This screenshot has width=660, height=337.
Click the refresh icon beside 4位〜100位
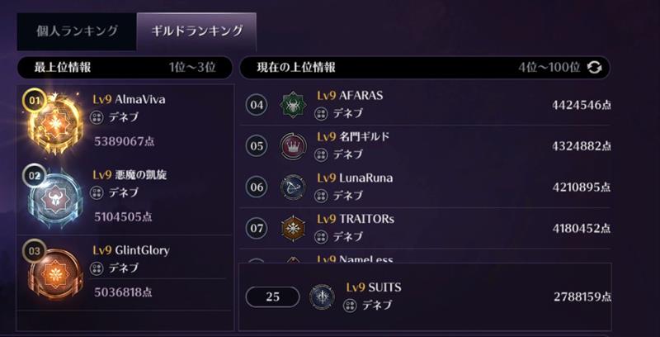(x=594, y=68)
